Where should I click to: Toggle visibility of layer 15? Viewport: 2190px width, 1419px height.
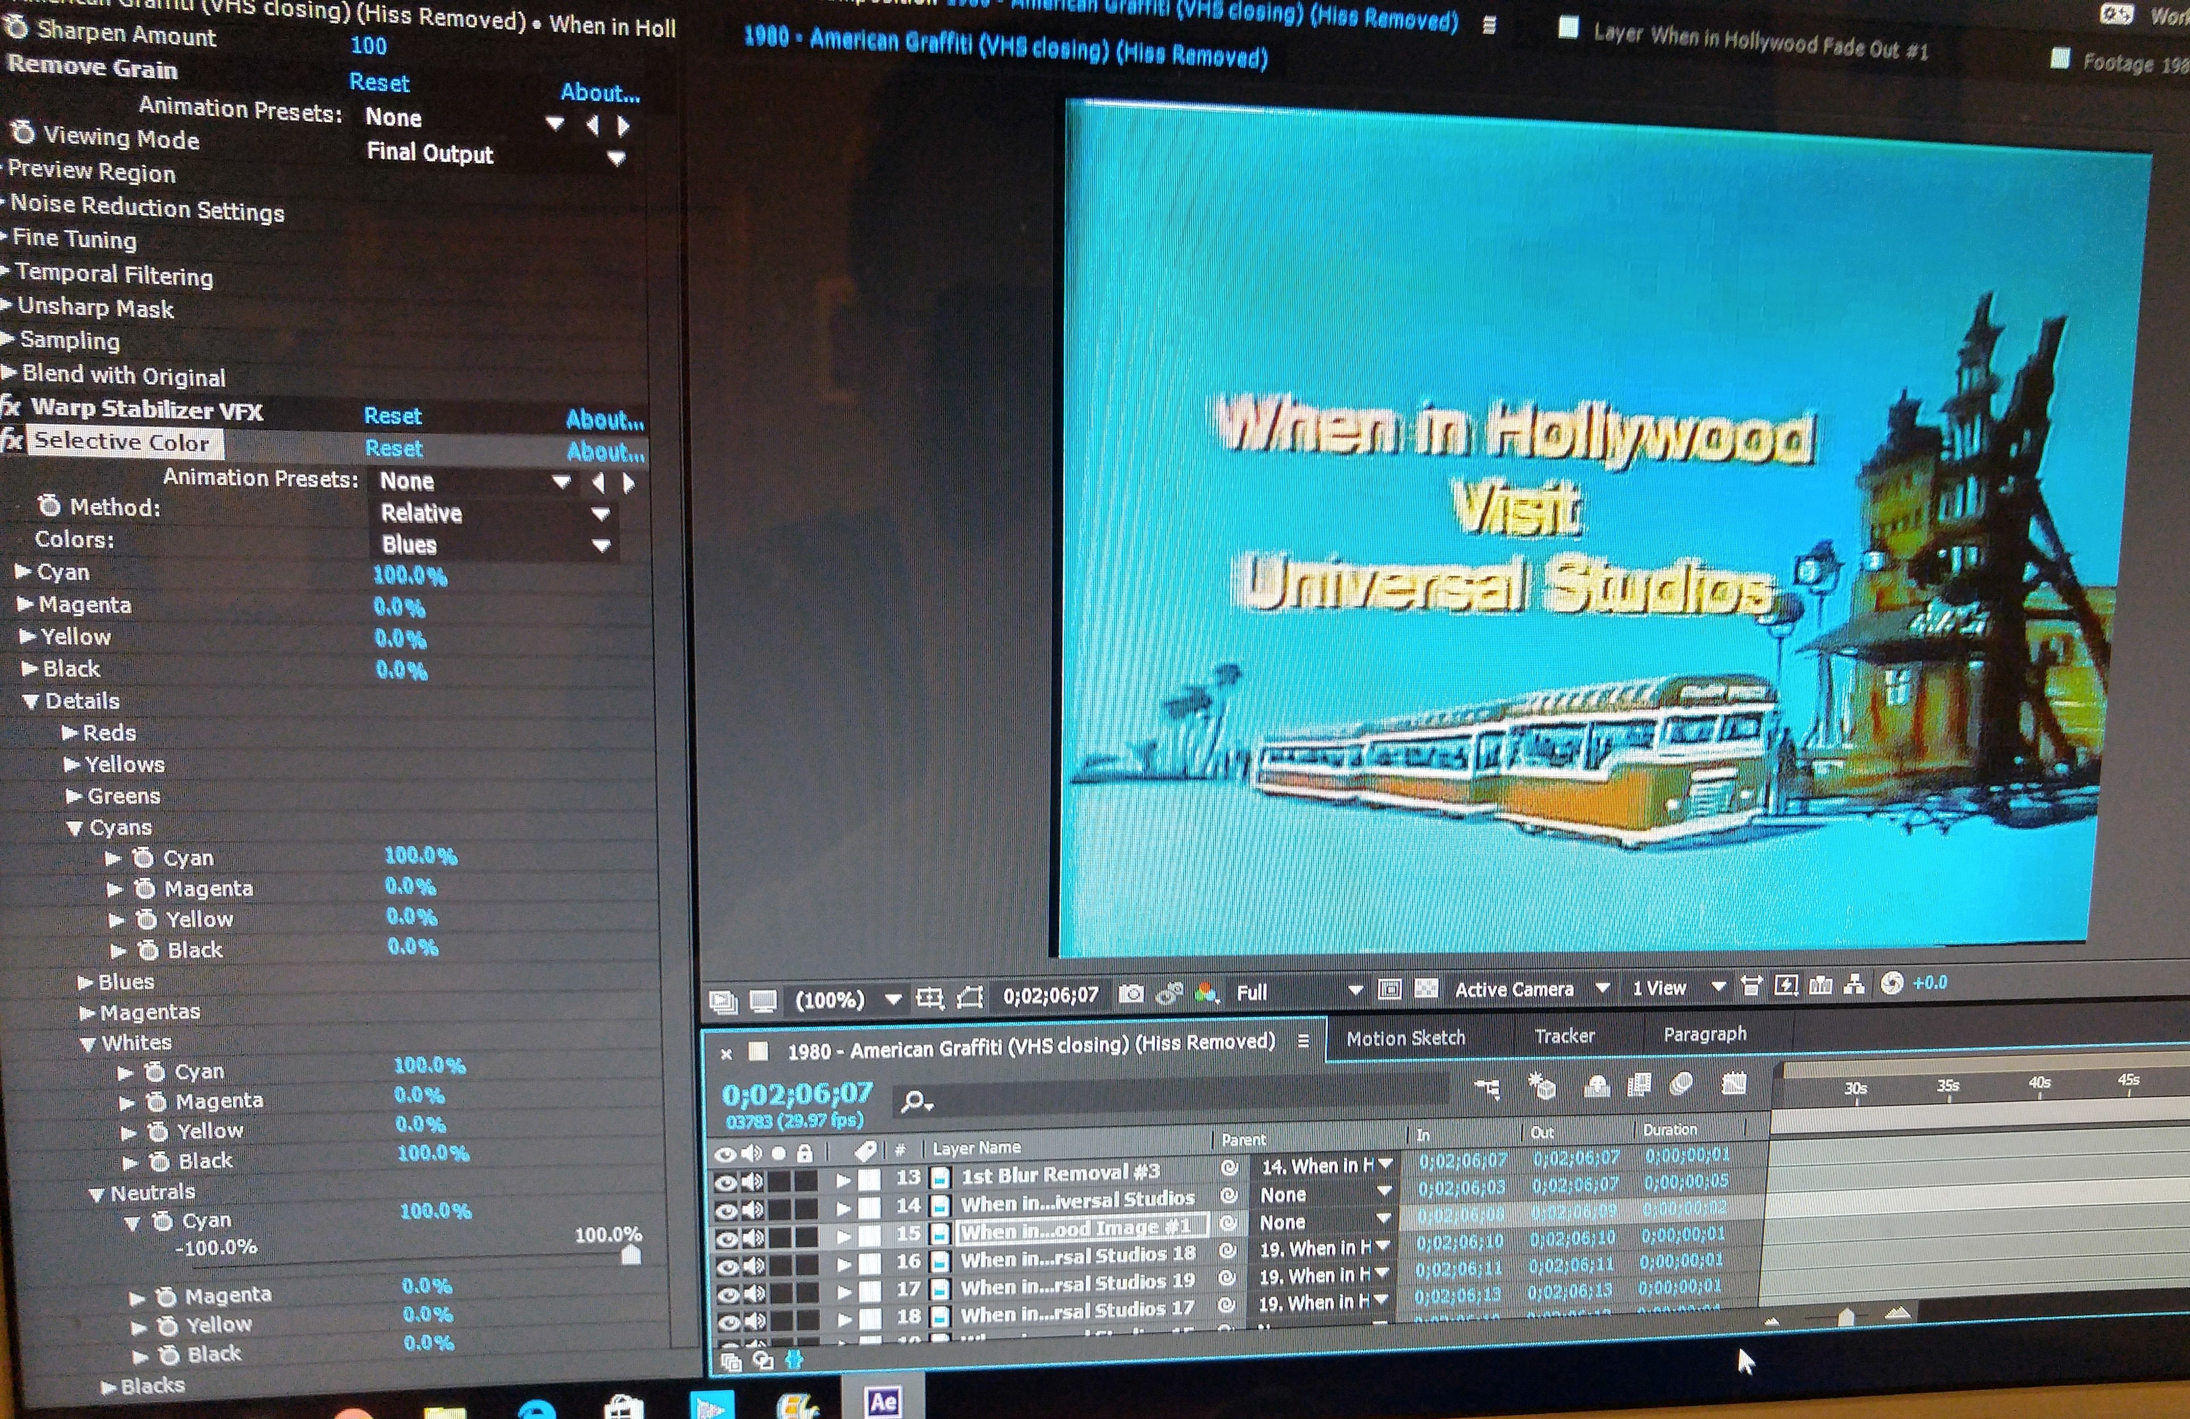[727, 1240]
